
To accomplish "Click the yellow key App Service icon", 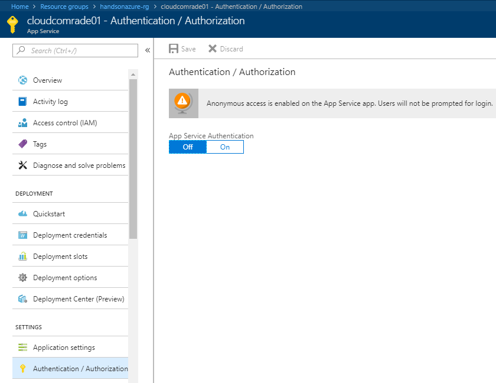I will (x=12, y=25).
